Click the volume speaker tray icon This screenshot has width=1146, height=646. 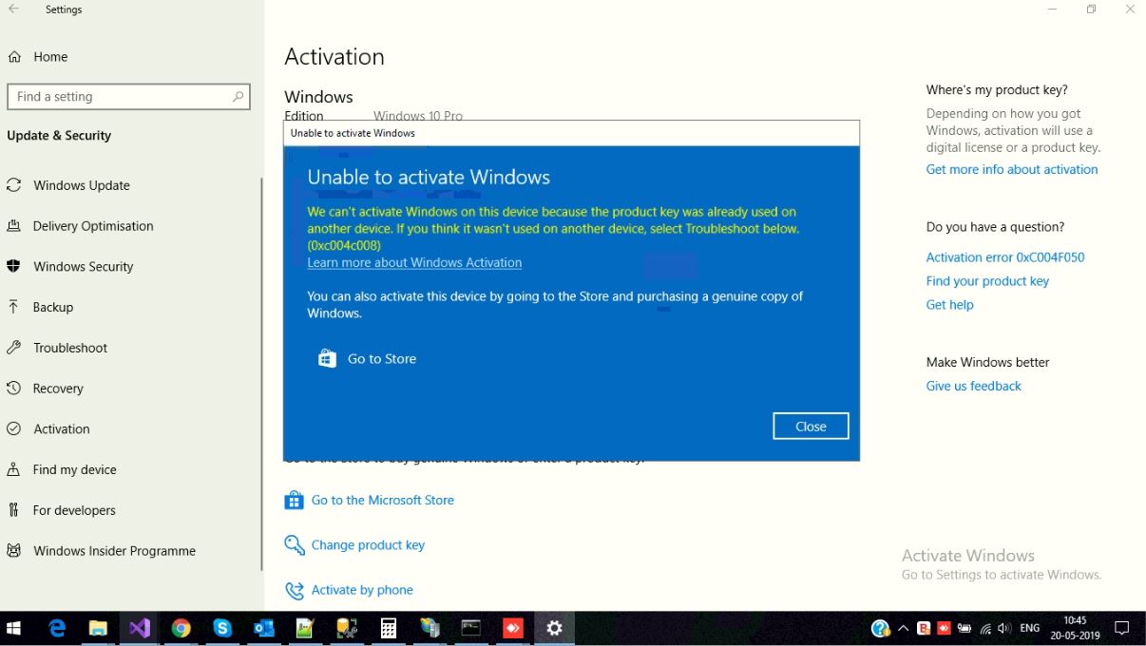tap(1005, 629)
